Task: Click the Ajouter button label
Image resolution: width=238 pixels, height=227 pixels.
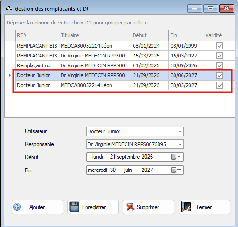Action: point(37,207)
